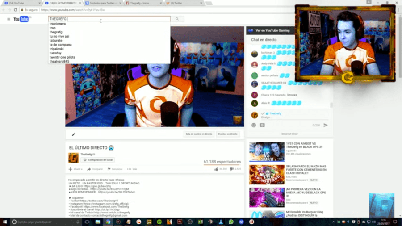Open 'McDonalds Vs Burguer King' video title
Screen dimensions: 402x226
[305, 213]
